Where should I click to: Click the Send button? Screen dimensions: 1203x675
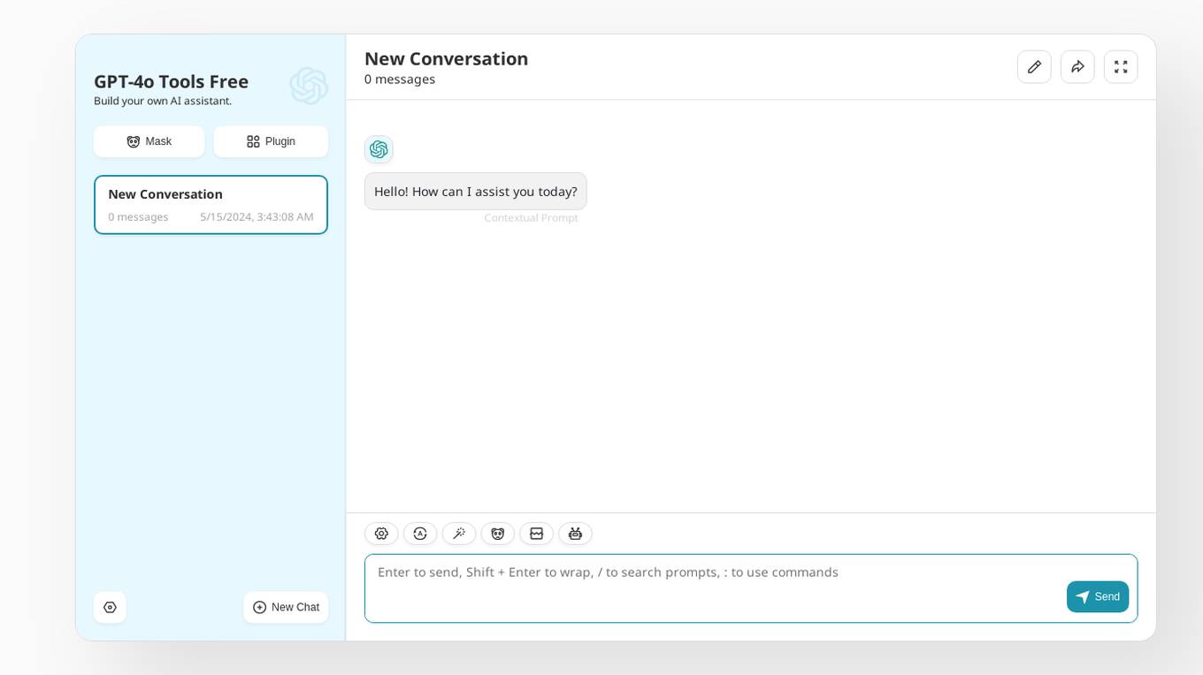(x=1098, y=597)
